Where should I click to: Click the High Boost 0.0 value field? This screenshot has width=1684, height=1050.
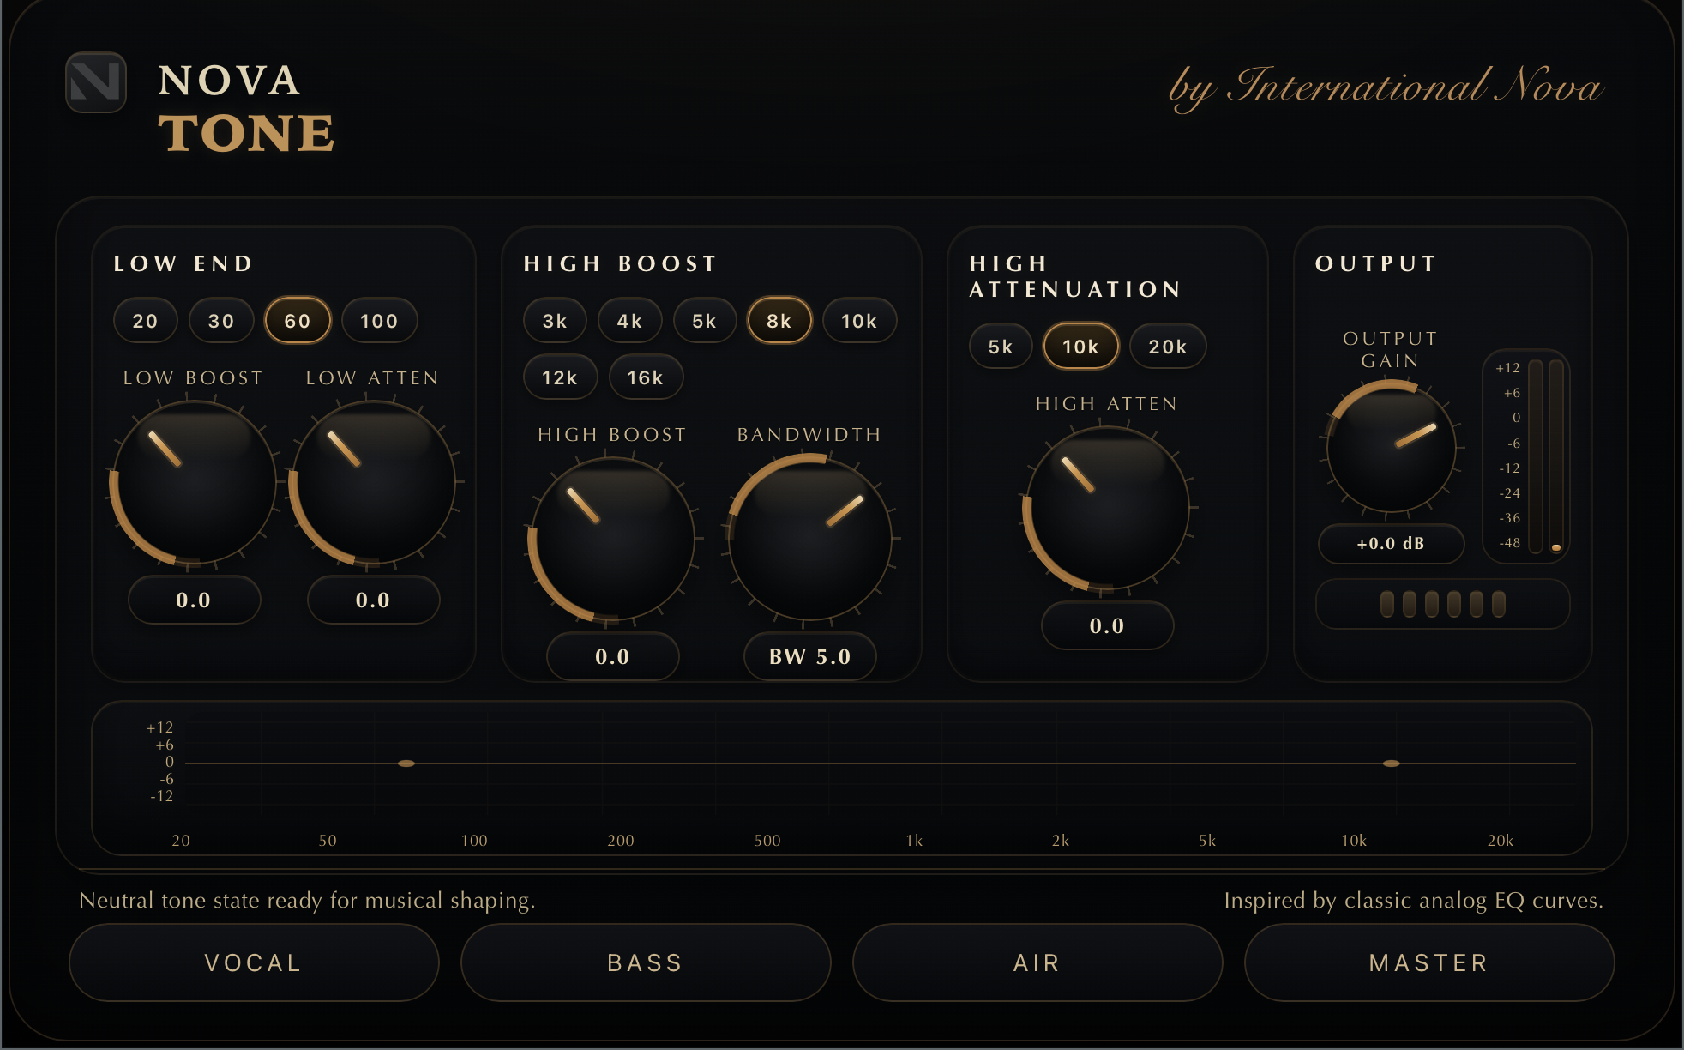(x=612, y=656)
